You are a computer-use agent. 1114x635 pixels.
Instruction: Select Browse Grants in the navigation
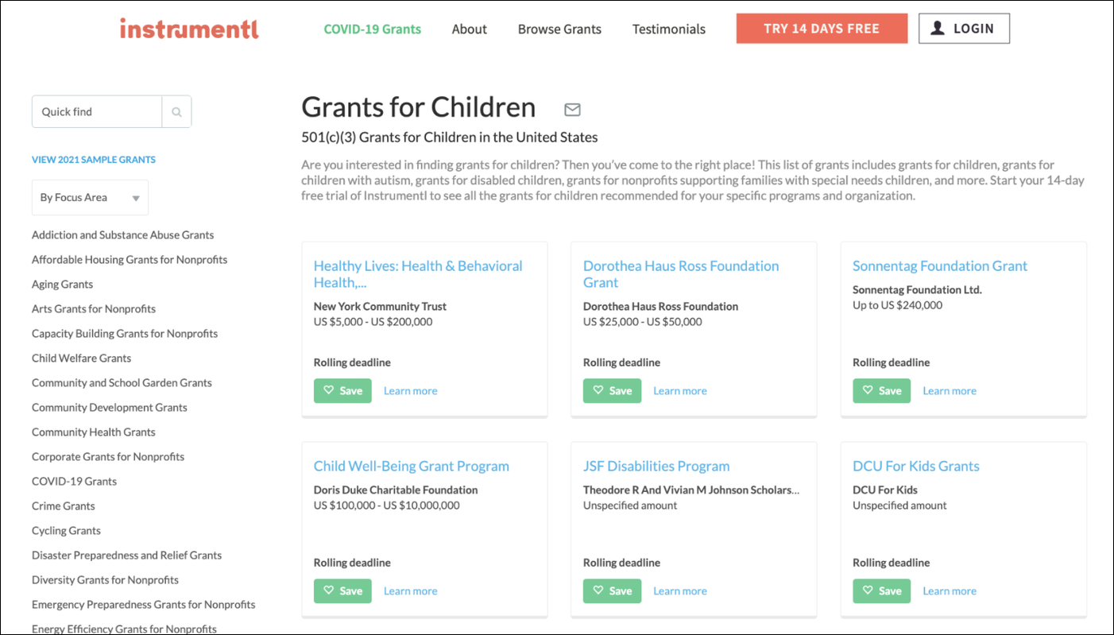coord(559,29)
